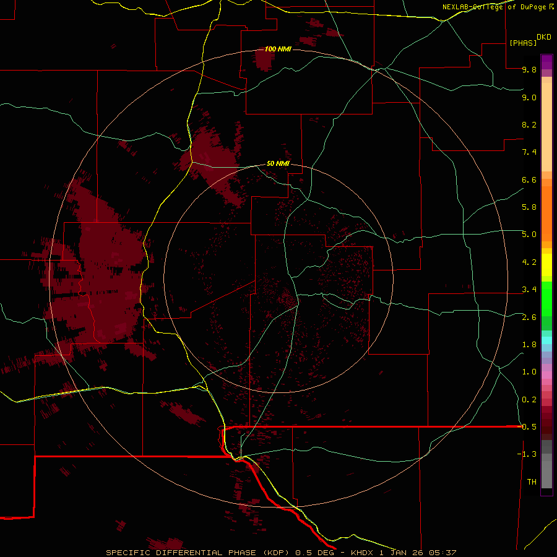Click the 3.4 value on the scale

point(529,290)
